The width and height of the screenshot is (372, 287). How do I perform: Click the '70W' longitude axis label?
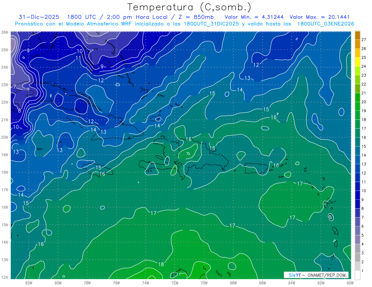pyautogui.click(x=204, y=283)
